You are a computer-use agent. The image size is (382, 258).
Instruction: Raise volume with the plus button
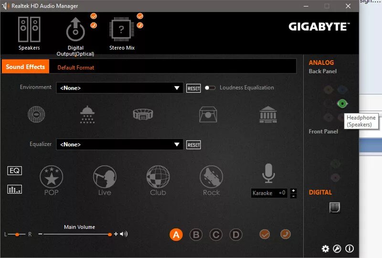116,234
